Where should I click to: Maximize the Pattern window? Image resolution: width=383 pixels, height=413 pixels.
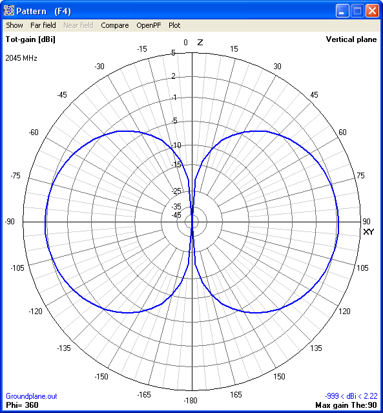(357, 11)
